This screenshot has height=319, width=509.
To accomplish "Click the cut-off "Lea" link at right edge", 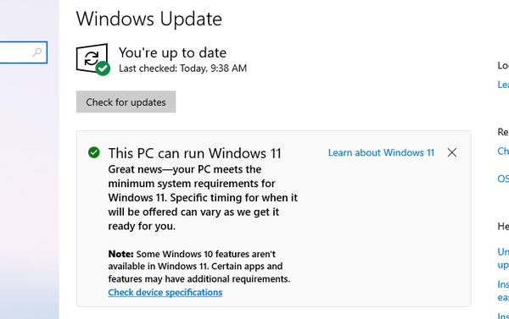I will click(503, 85).
